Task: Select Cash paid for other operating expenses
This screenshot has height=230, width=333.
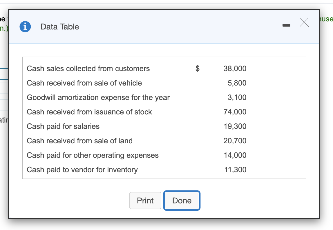Action: [x=93, y=155]
